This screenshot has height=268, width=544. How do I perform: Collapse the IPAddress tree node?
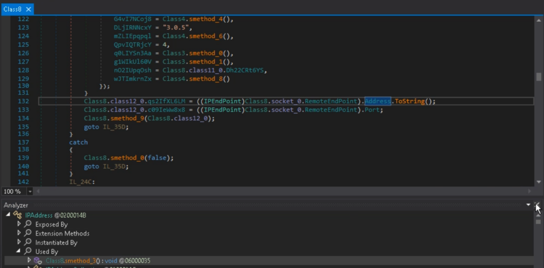(8, 215)
